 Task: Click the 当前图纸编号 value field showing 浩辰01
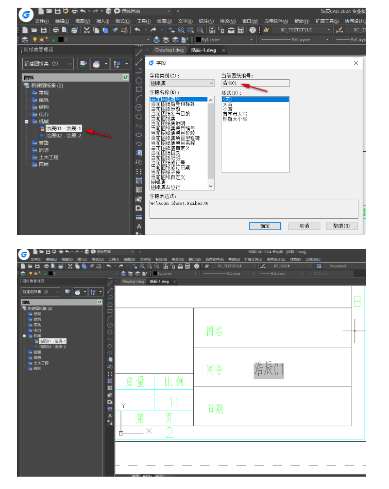tap(256, 83)
